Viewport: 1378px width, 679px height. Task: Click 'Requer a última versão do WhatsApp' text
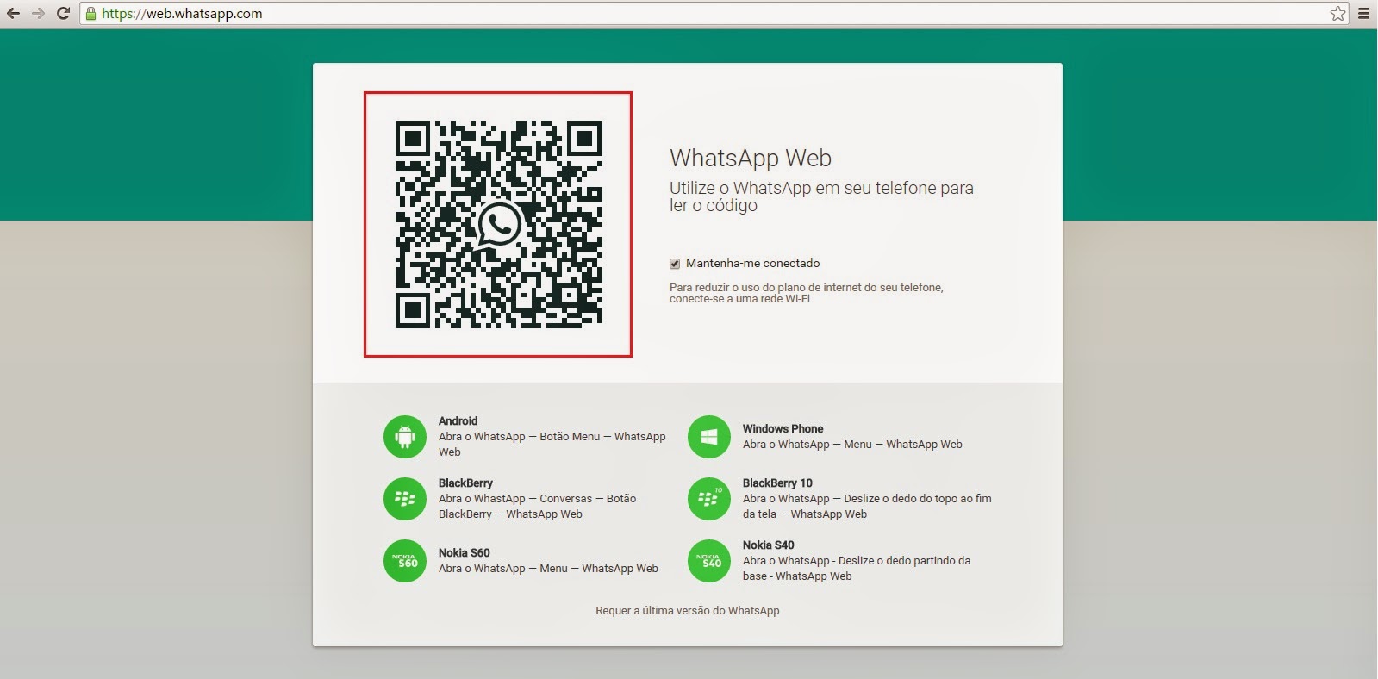[688, 610]
